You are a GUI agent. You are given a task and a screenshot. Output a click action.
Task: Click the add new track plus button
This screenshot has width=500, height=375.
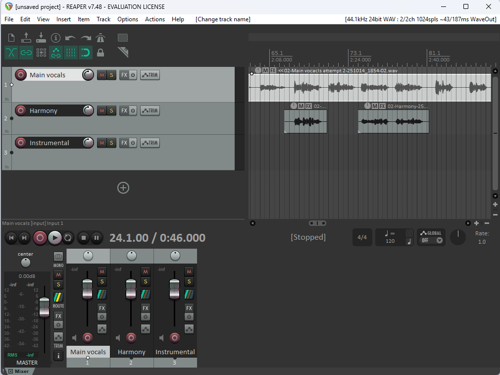123,188
